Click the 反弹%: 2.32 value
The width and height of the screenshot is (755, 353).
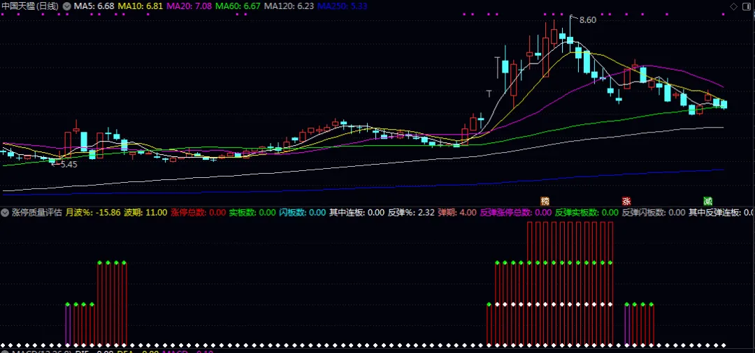pyautogui.click(x=411, y=212)
